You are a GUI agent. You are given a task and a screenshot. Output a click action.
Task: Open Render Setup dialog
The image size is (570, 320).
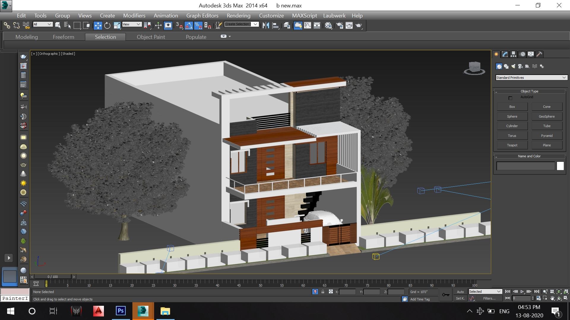point(340,25)
